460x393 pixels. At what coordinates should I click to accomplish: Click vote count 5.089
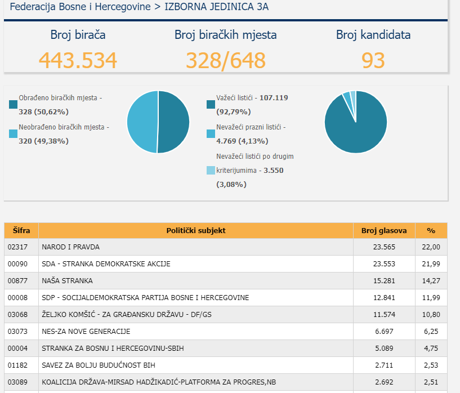[385, 349]
